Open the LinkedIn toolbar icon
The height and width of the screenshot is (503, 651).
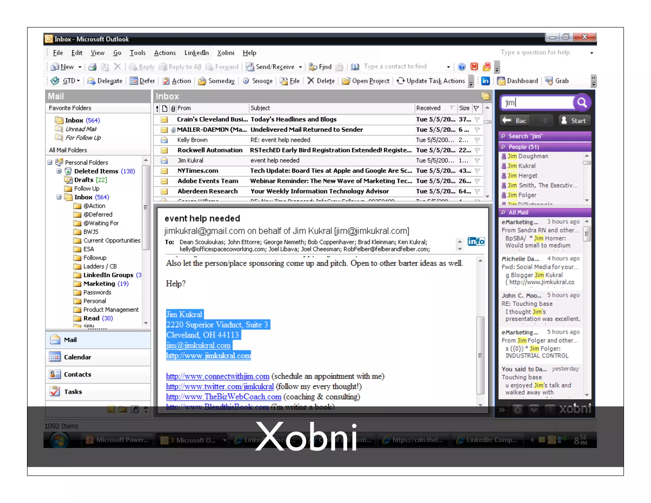click(x=485, y=81)
